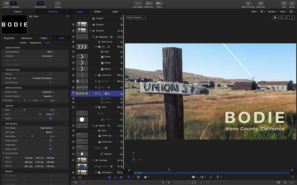Screen dimensions: 297x185
Task: Click the camera pan control in canvas
Action: tap(282, 17)
